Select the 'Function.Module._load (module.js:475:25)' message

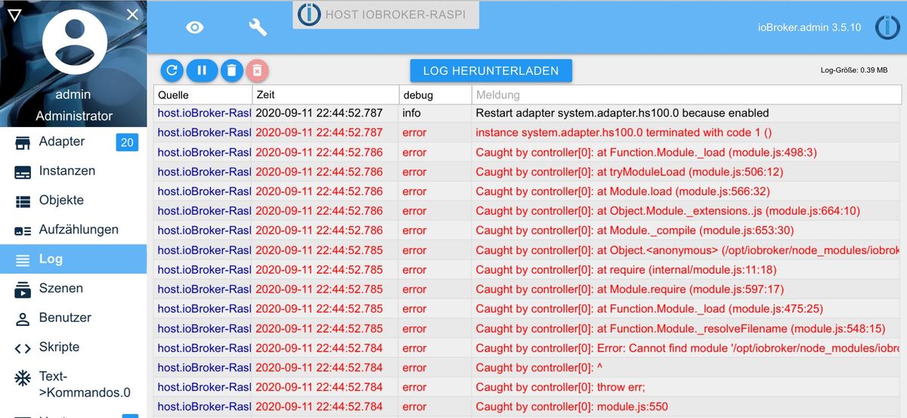(649, 309)
